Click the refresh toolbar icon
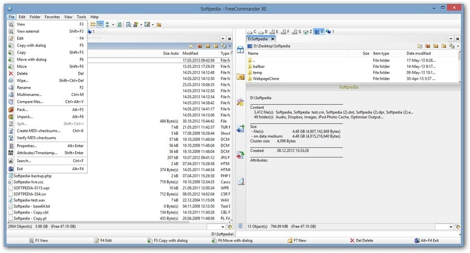The width and height of the screenshot is (470, 253). tap(119, 25)
